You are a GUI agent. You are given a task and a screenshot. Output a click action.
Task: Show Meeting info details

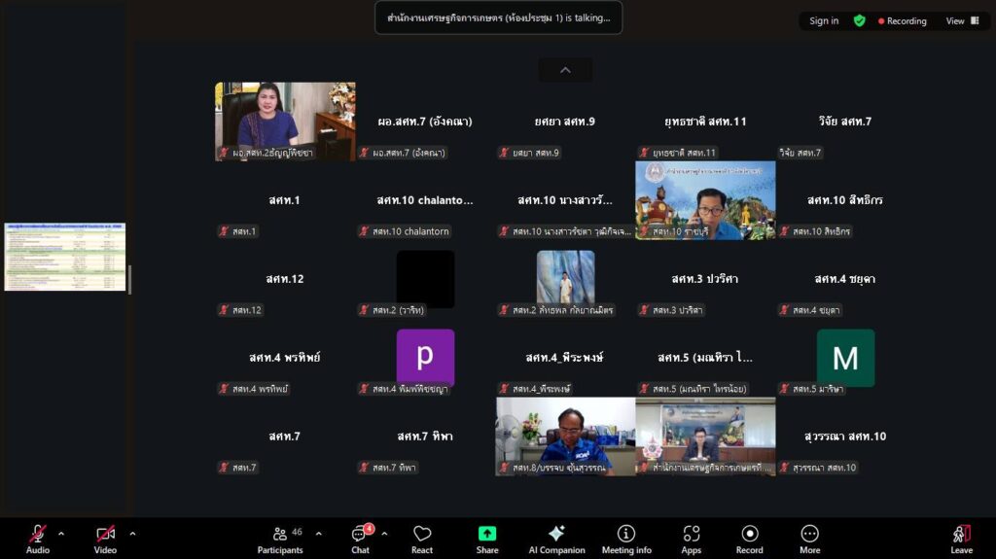click(626, 539)
